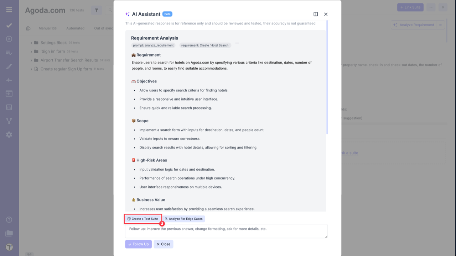
Task: Select the branching icon in the sidebar
Action: pos(9,121)
